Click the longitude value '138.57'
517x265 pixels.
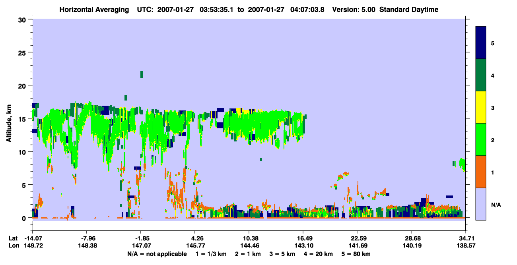click(x=465, y=246)
